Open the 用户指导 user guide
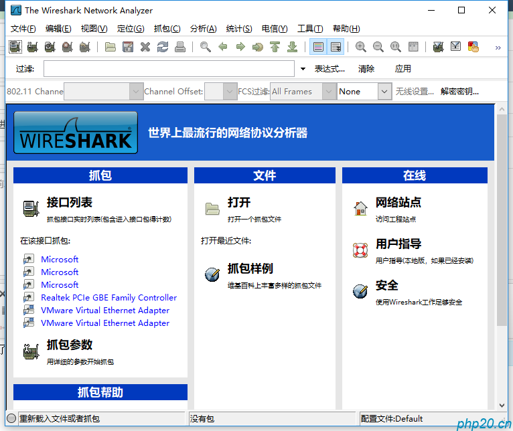Image resolution: width=513 pixels, height=431 pixels. coord(398,244)
